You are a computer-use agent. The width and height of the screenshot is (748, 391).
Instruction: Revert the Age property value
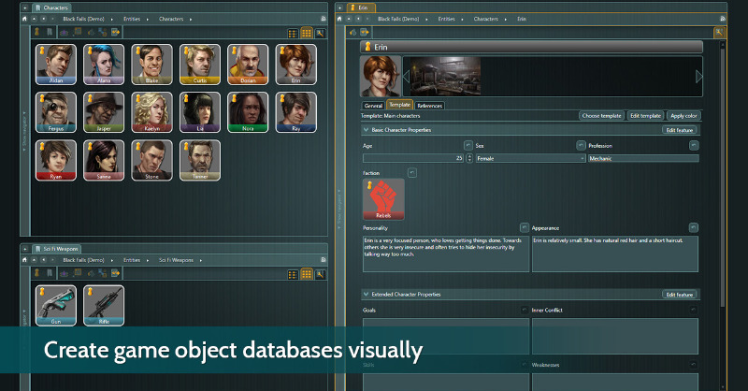[x=468, y=146]
